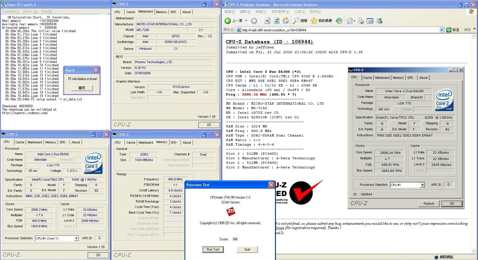Click the Messenger icon in IE toolbar

379,21
